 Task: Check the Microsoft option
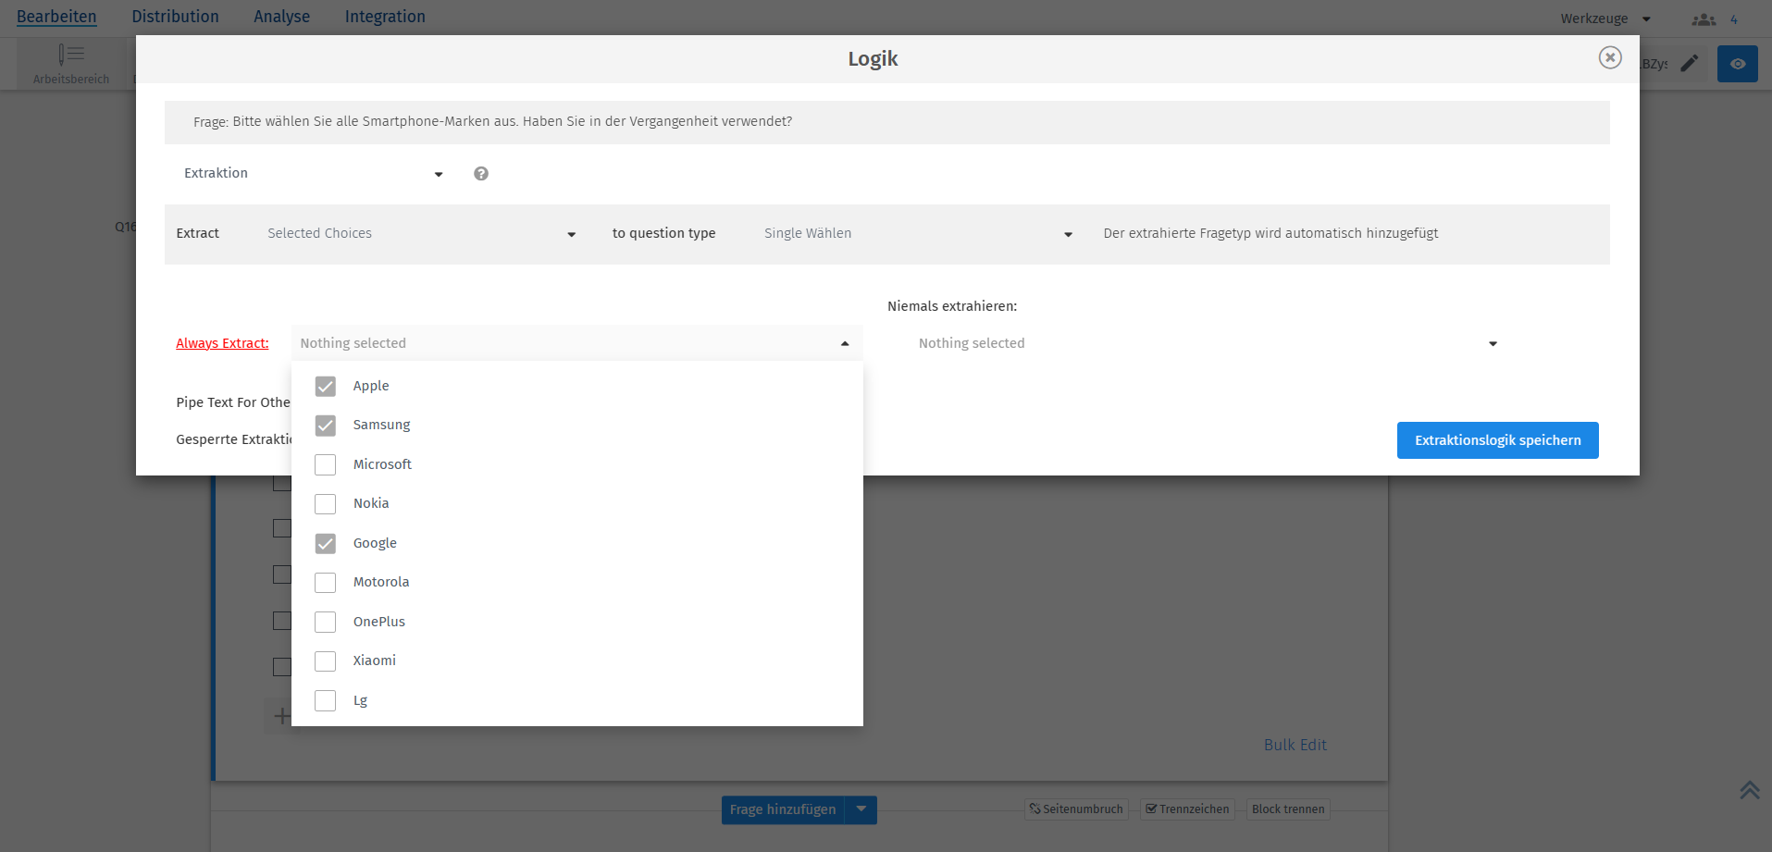coord(325,464)
